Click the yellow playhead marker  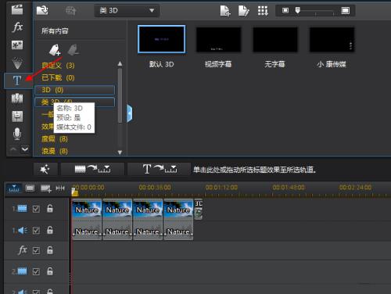point(74,192)
